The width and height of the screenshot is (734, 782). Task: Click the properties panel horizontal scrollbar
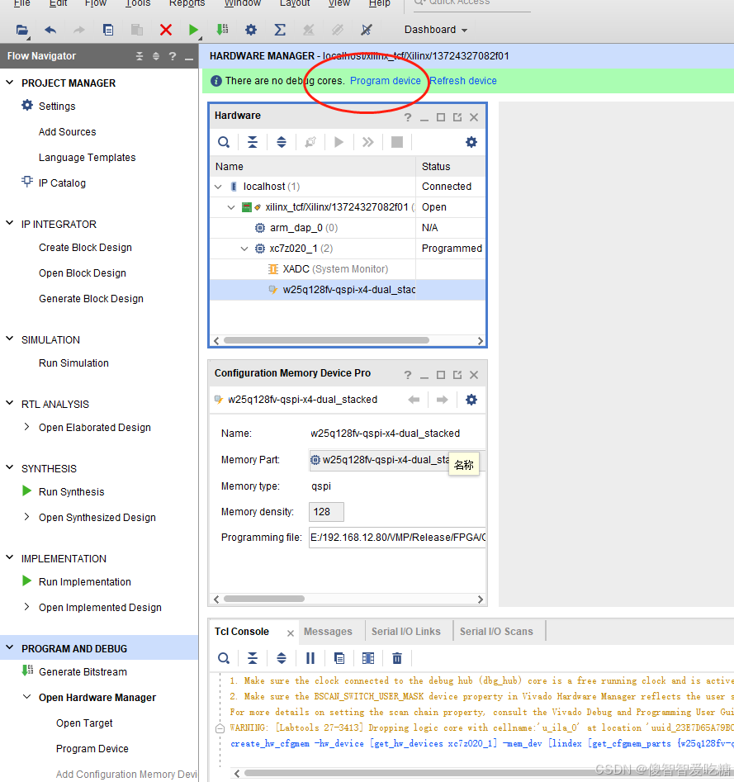pos(263,599)
